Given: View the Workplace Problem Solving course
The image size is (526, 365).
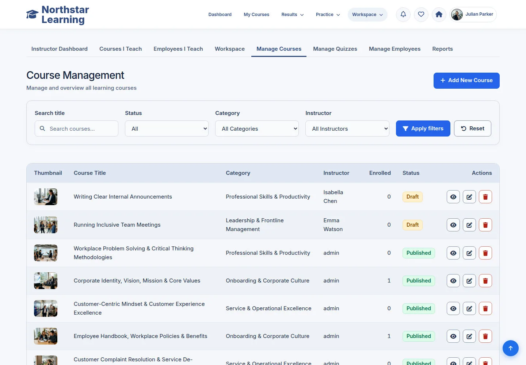Looking at the screenshot, I should [x=453, y=253].
